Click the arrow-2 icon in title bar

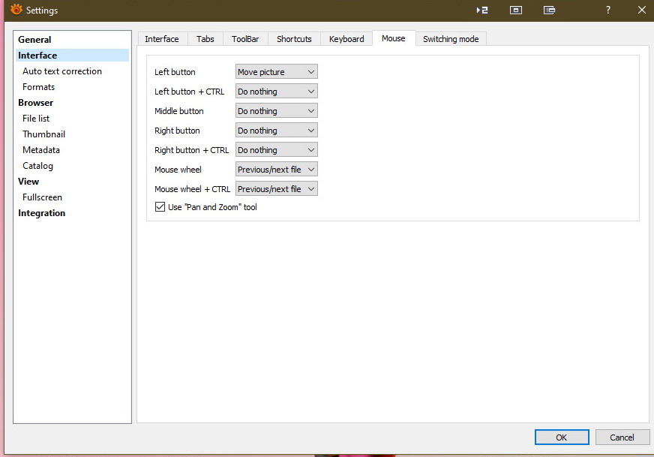tap(482, 11)
